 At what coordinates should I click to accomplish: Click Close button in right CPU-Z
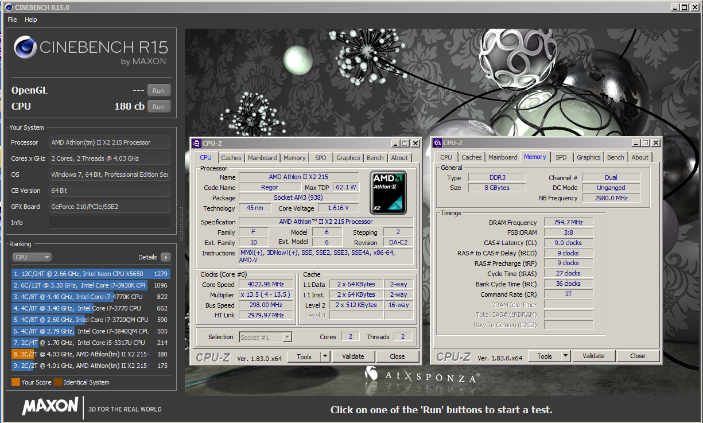click(x=638, y=356)
